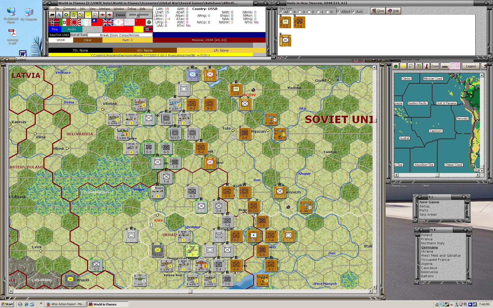
Task: Select the German flag in country row
Action: pyautogui.click(x=54, y=22)
